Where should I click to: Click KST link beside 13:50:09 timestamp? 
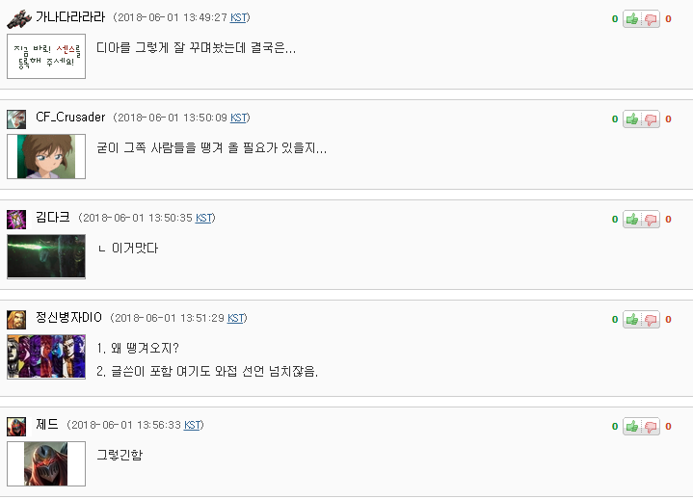238,118
